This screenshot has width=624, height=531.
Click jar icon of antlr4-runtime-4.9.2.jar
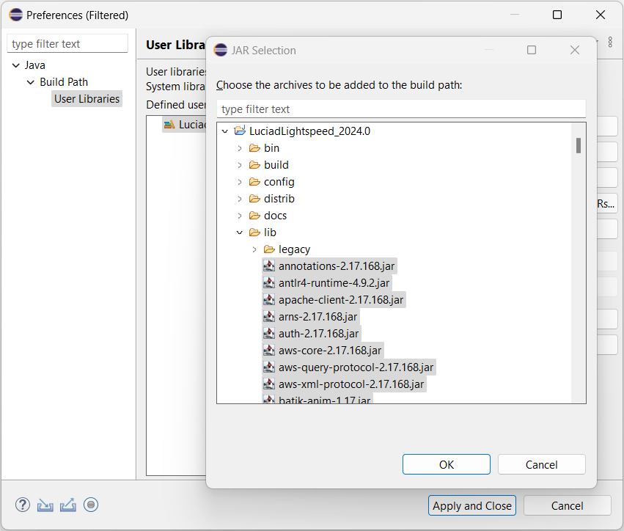point(269,283)
